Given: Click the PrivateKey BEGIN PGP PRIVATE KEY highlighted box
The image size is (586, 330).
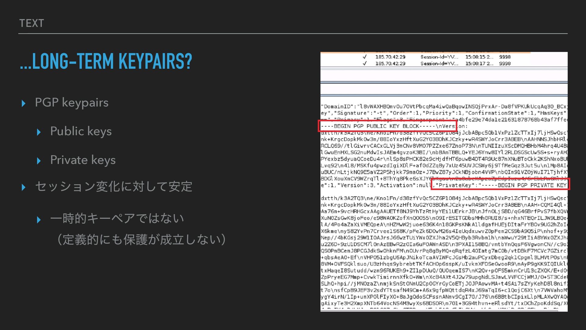Looking at the screenshot, I should pos(500,185).
